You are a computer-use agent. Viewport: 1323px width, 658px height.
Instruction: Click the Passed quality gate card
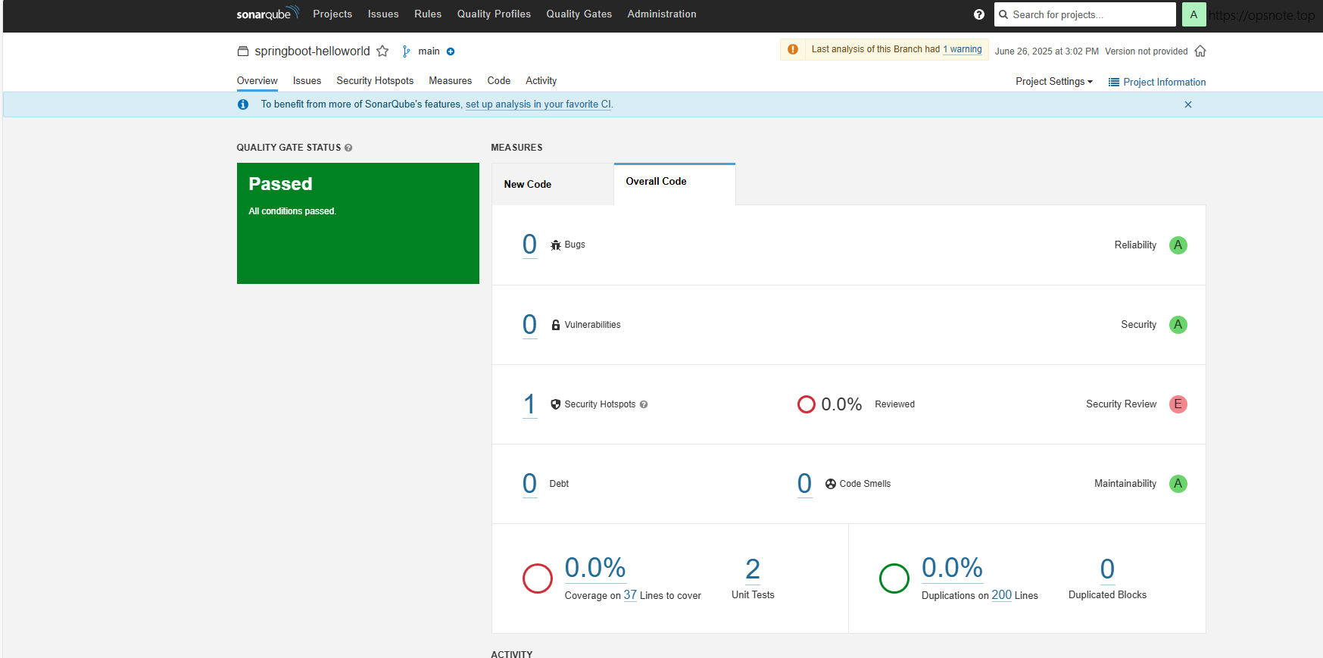point(358,223)
